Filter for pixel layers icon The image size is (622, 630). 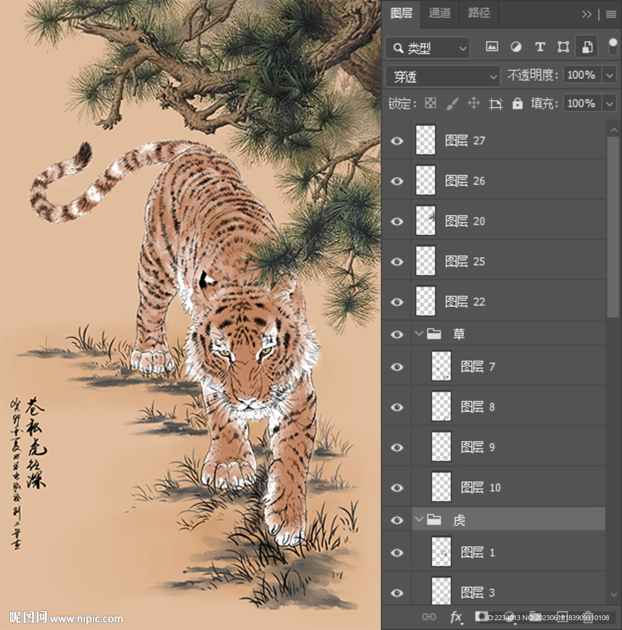click(491, 47)
